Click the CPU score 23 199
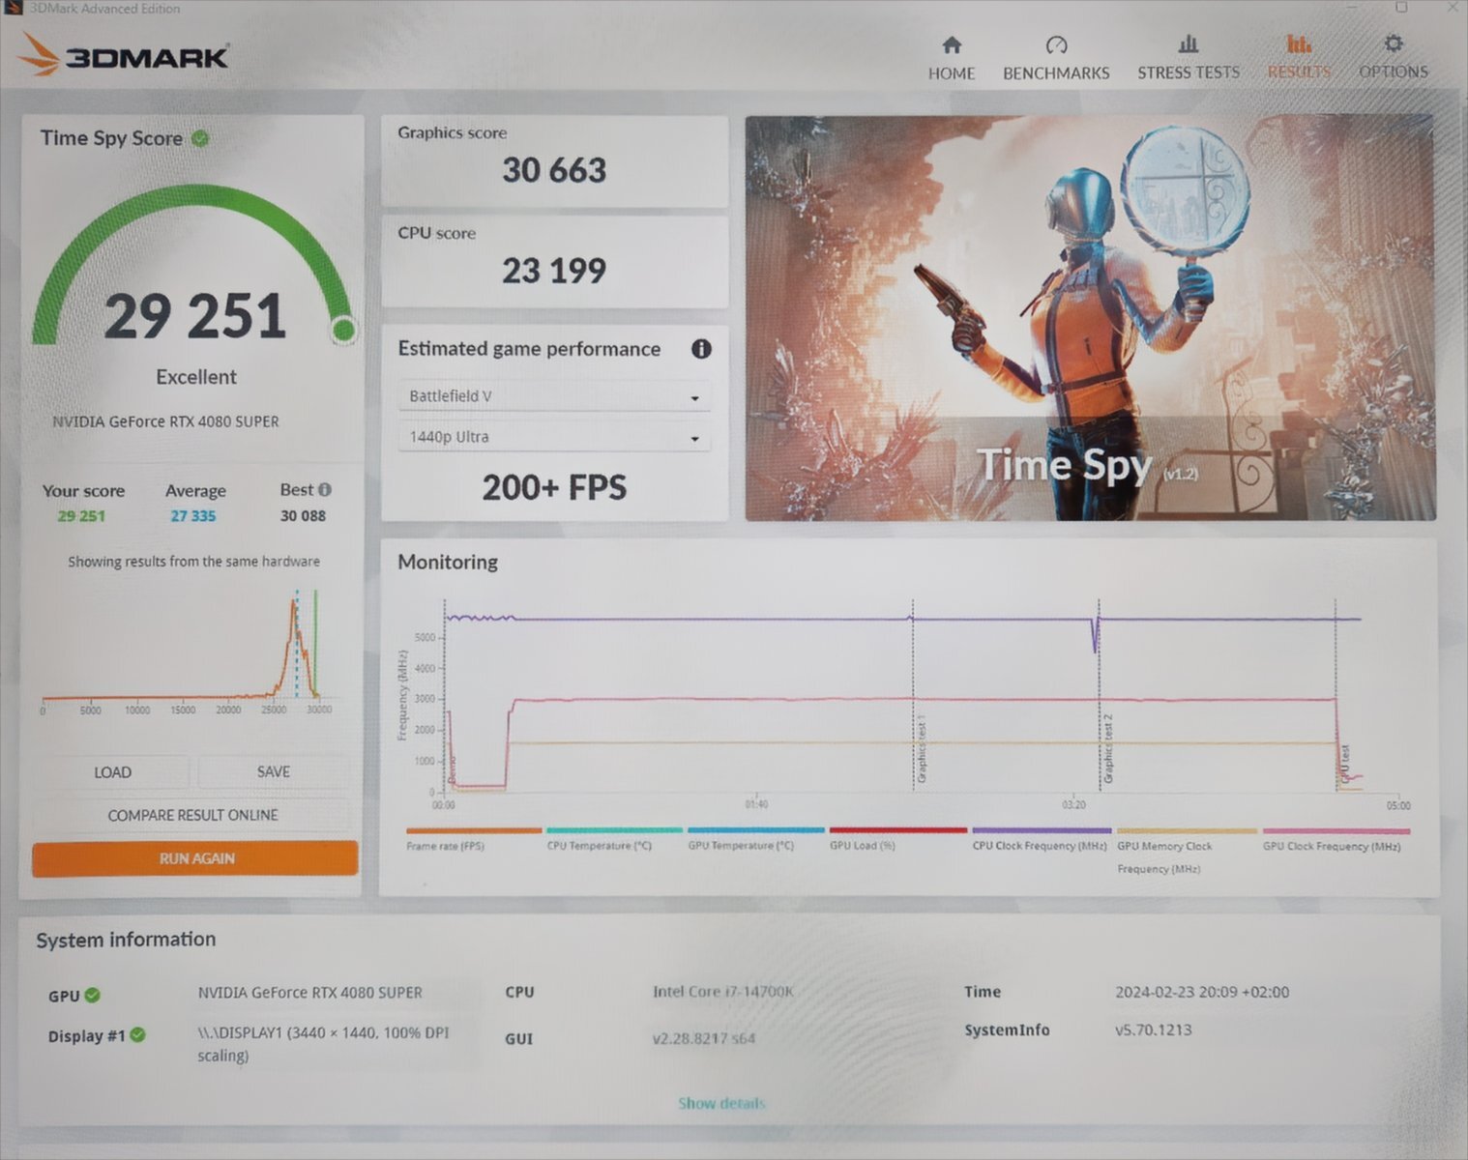 (554, 271)
